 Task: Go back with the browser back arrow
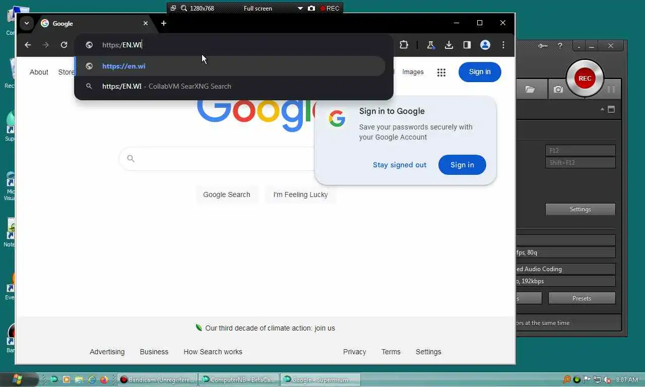click(x=28, y=45)
